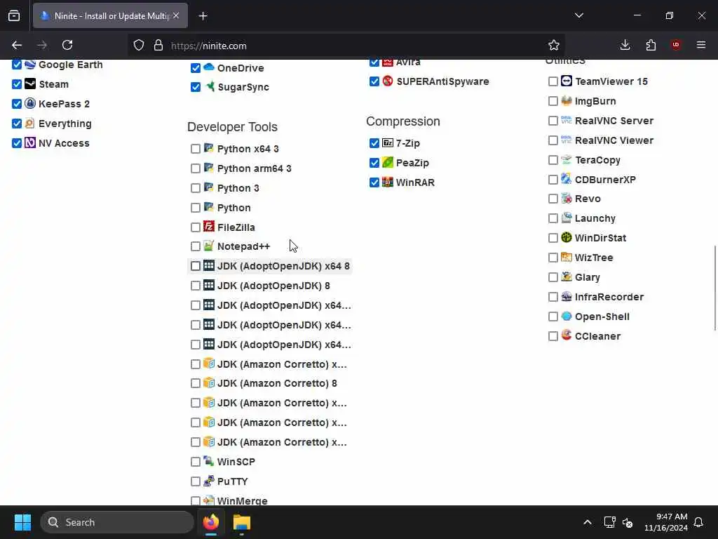Click the TeraCopy label
Viewport: 718px width, 539px height.
597,160
